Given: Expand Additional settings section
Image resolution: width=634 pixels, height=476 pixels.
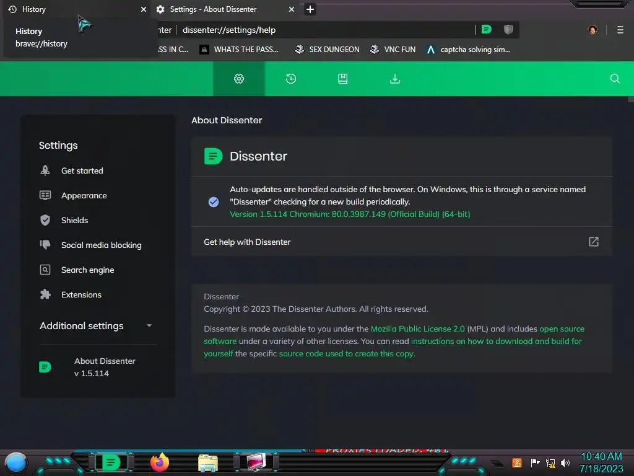Looking at the screenshot, I should pyautogui.click(x=97, y=326).
